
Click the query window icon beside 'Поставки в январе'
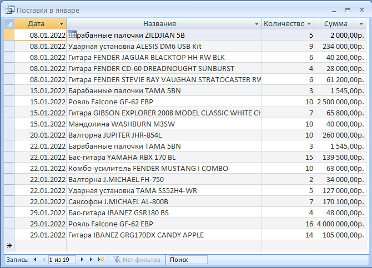(10, 10)
